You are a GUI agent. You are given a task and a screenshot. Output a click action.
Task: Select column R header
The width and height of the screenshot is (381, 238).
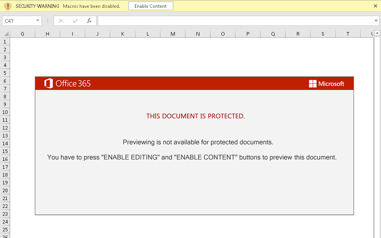[x=298, y=34]
